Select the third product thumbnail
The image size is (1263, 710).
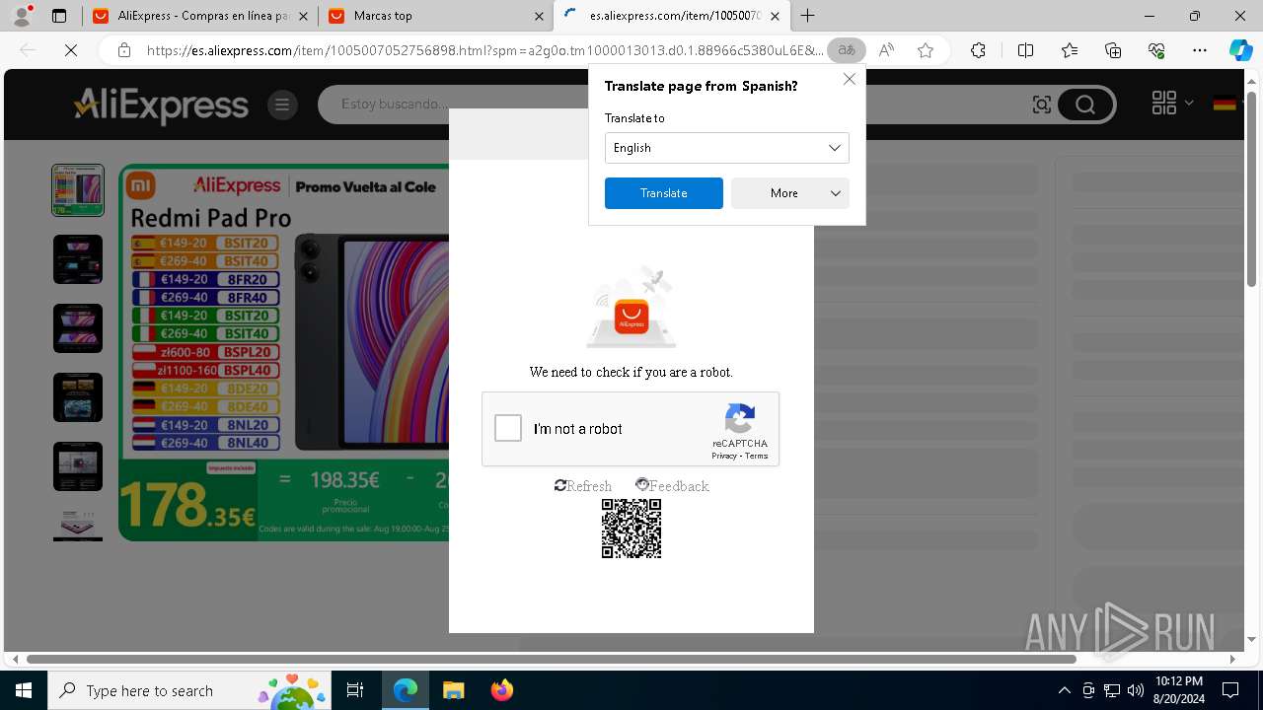point(78,328)
